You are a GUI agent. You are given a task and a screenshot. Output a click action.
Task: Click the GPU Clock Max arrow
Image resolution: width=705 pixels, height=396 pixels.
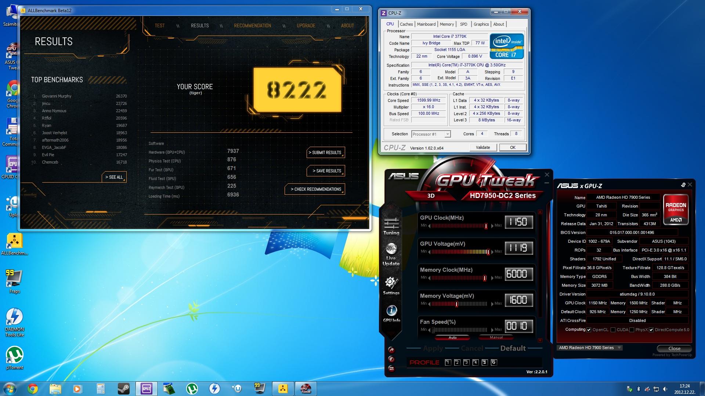[x=492, y=225]
